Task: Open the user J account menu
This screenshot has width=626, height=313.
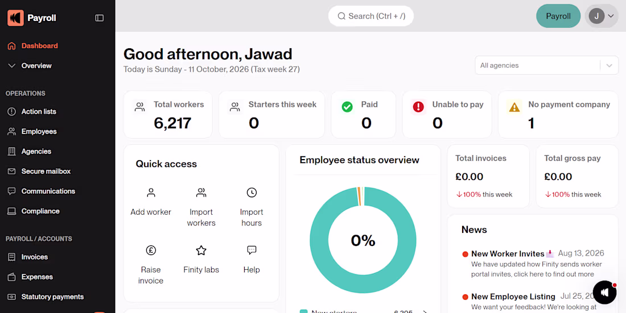Action: tap(602, 16)
